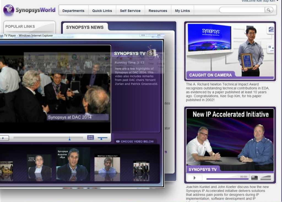Click the Joachim Kunkel and John Koeter description
Screen dimensions: 282x202
pos(227,193)
